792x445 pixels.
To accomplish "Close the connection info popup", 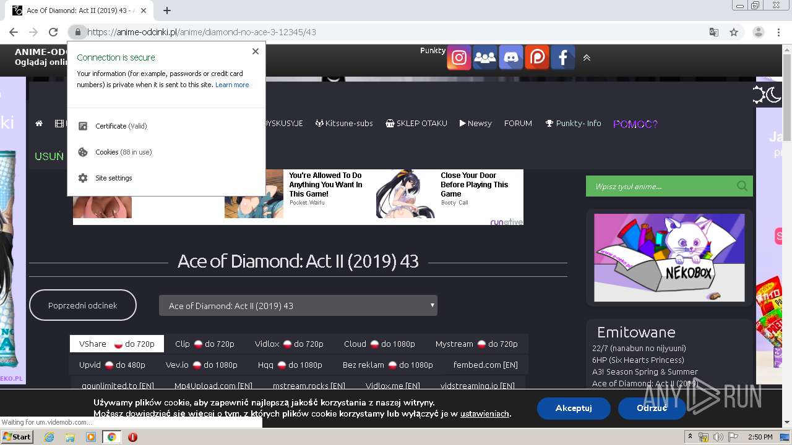I will coord(256,51).
